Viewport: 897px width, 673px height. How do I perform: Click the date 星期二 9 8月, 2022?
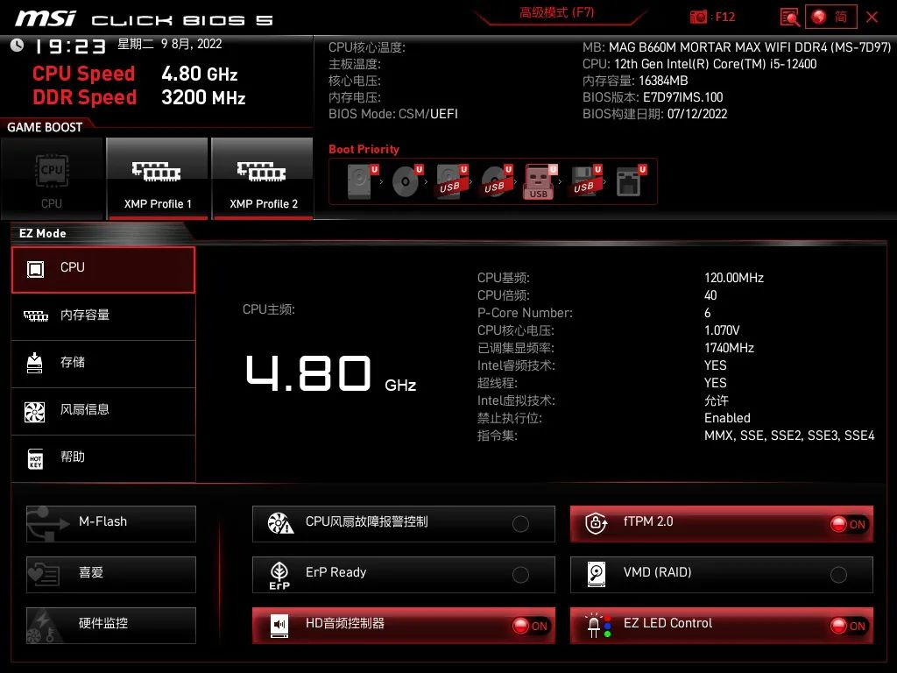pyautogui.click(x=169, y=44)
